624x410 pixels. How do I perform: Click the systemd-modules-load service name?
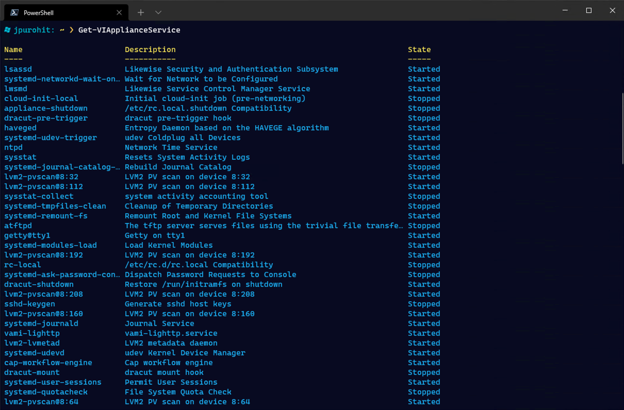[x=51, y=245]
